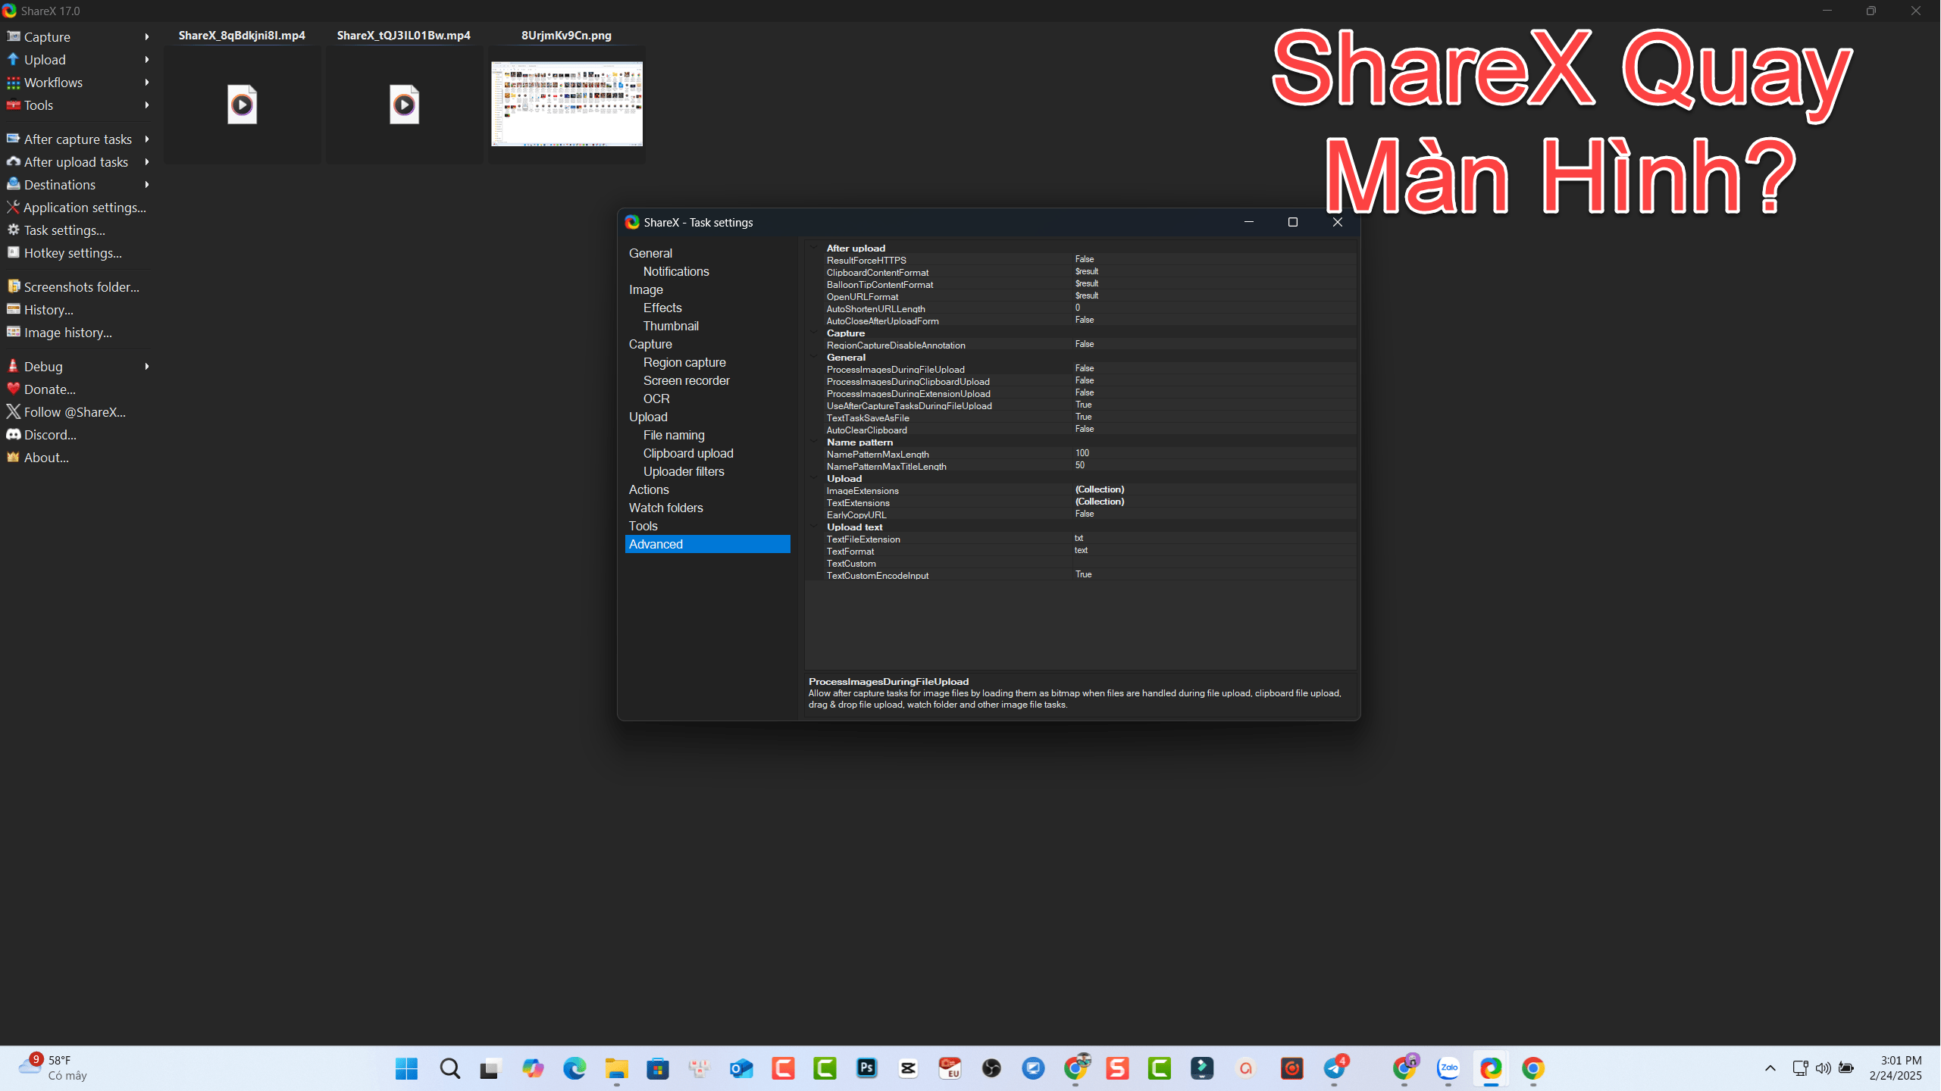The height and width of the screenshot is (1091, 1941).
Task: Open taskbar Search
Action: pyautogui.click(x=449, y=1068)
